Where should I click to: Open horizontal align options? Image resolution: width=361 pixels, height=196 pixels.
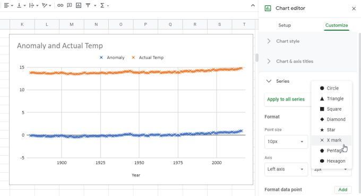pos(8,5)
